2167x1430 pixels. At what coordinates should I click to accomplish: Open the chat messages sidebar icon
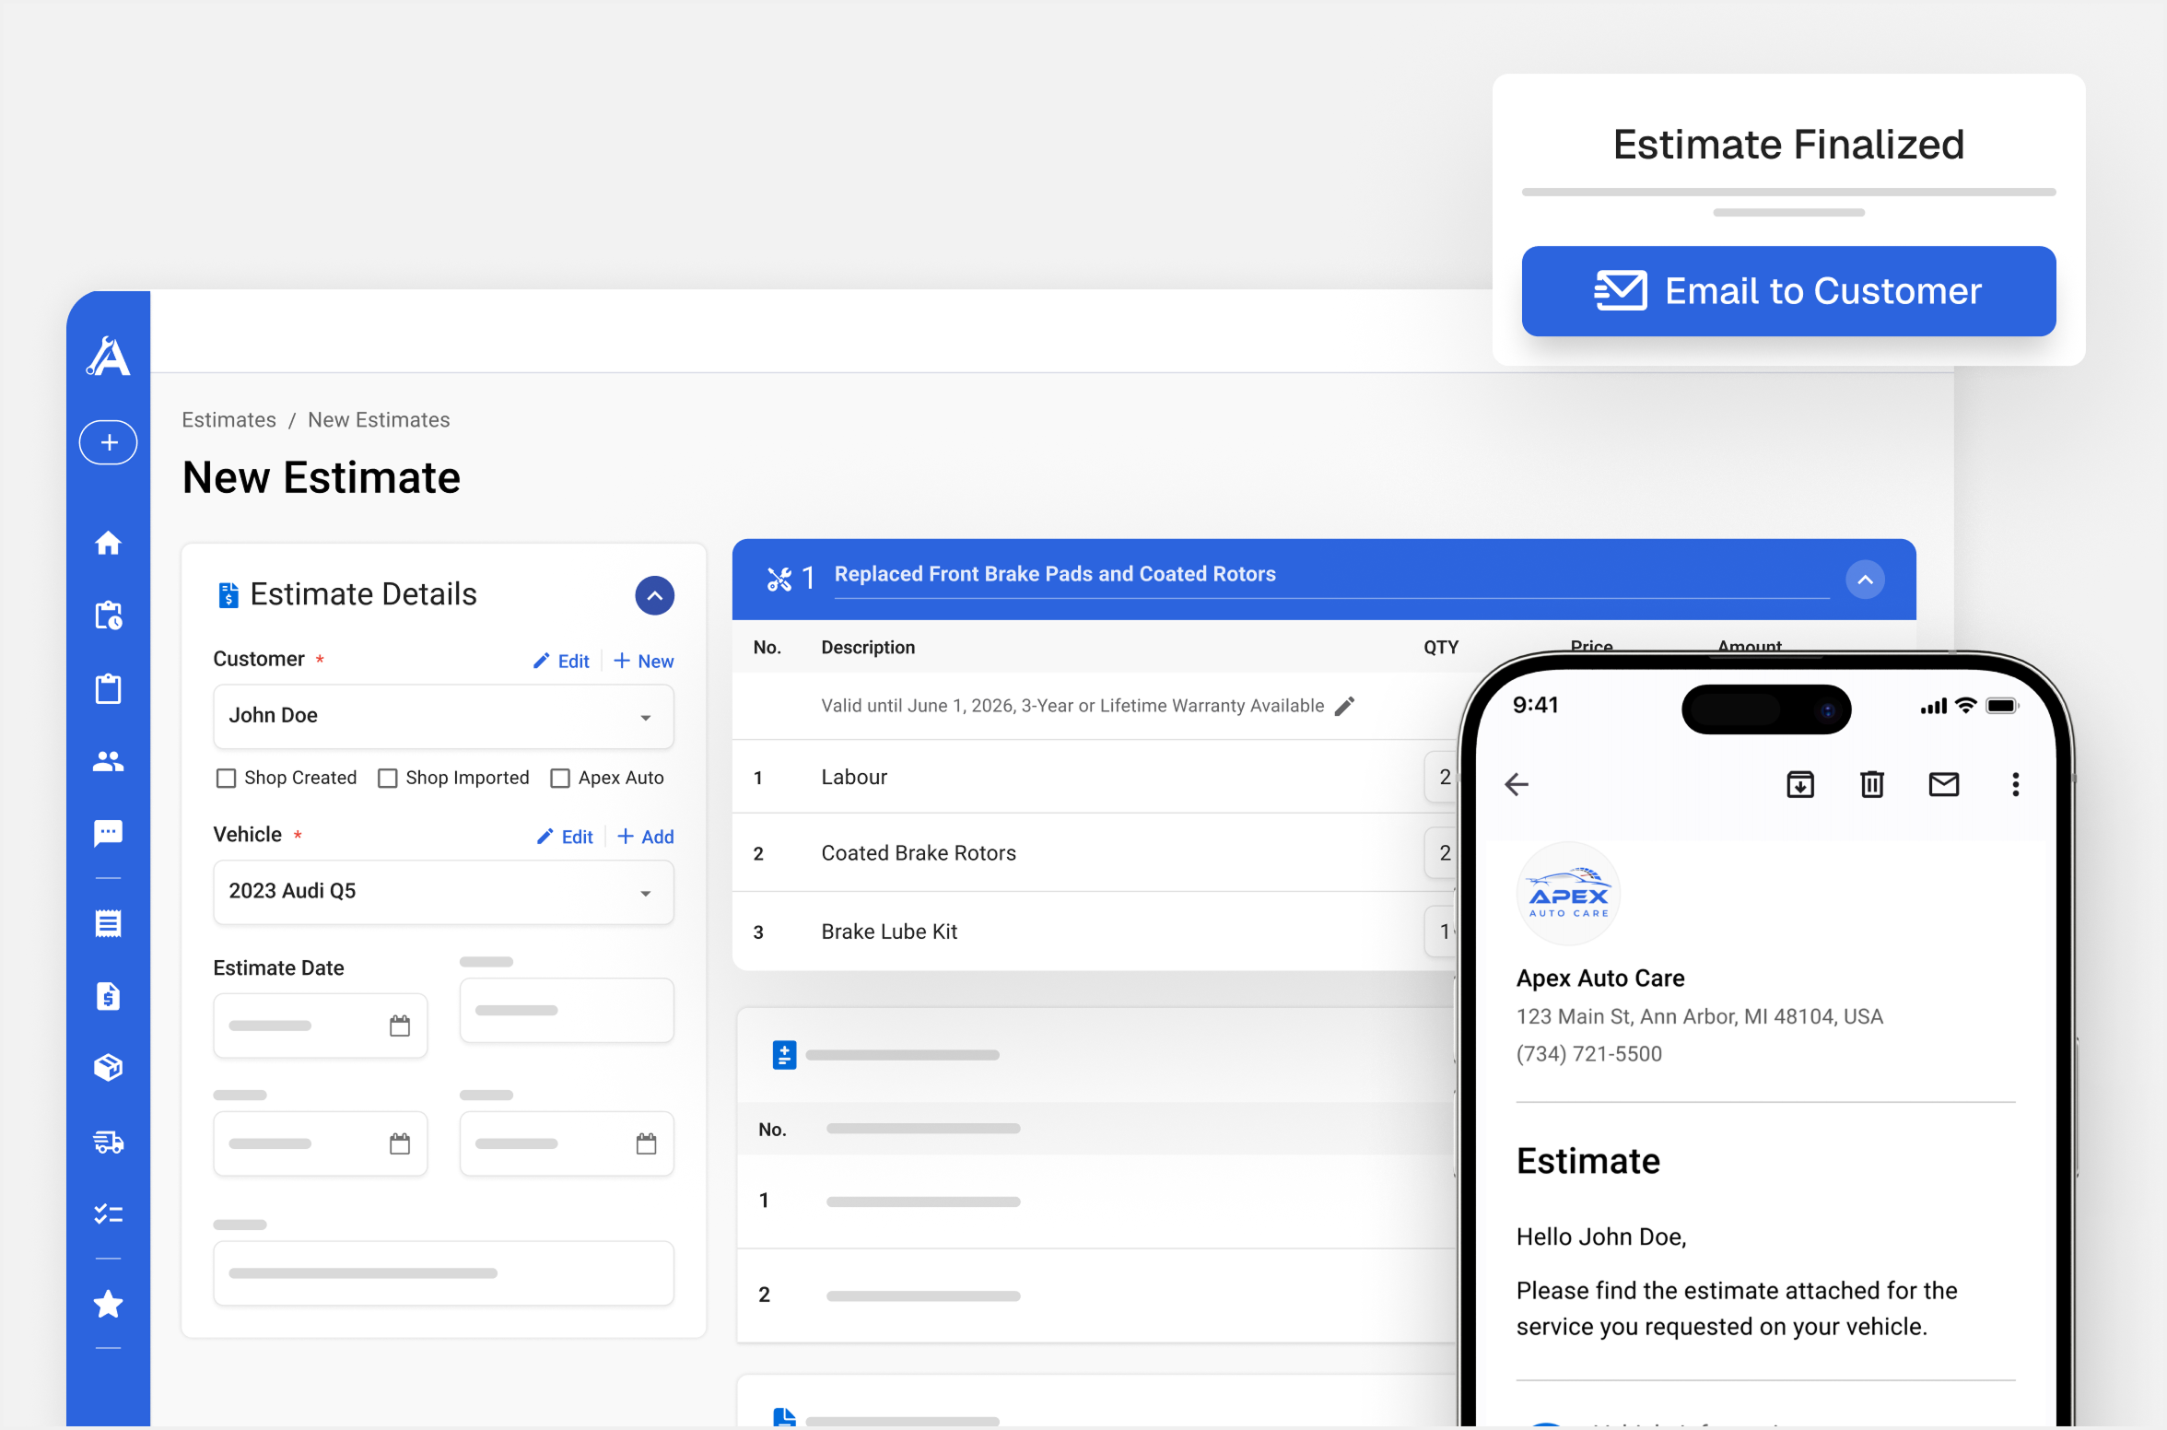click(109, 833)
